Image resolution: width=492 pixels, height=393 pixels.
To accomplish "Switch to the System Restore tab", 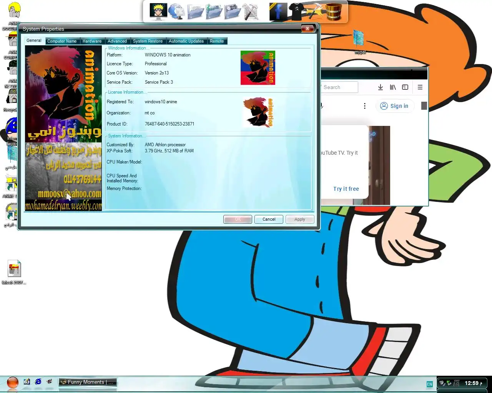I will pos(148,41).
